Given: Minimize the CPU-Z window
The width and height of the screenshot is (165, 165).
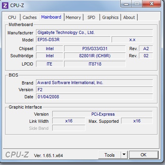Looking at the screenshot, I should (x=126, y=4).
